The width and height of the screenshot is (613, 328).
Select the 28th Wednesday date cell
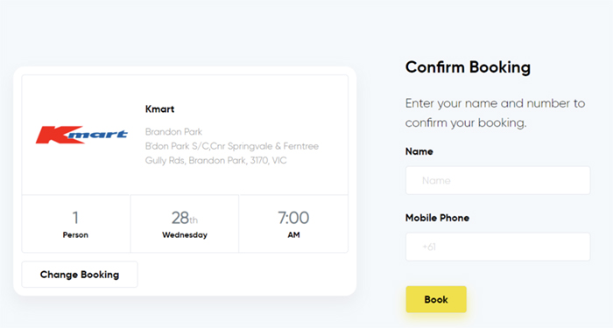[x=185, y=224]
